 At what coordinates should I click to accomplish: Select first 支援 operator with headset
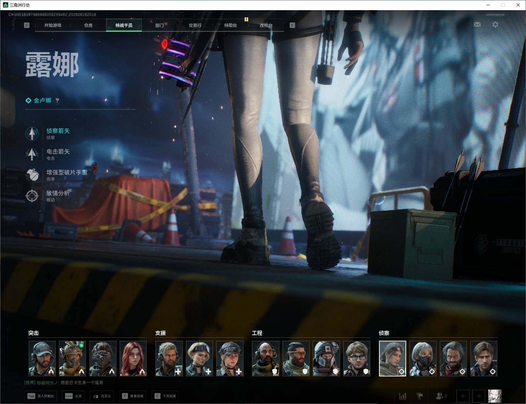tap(169, 358)
